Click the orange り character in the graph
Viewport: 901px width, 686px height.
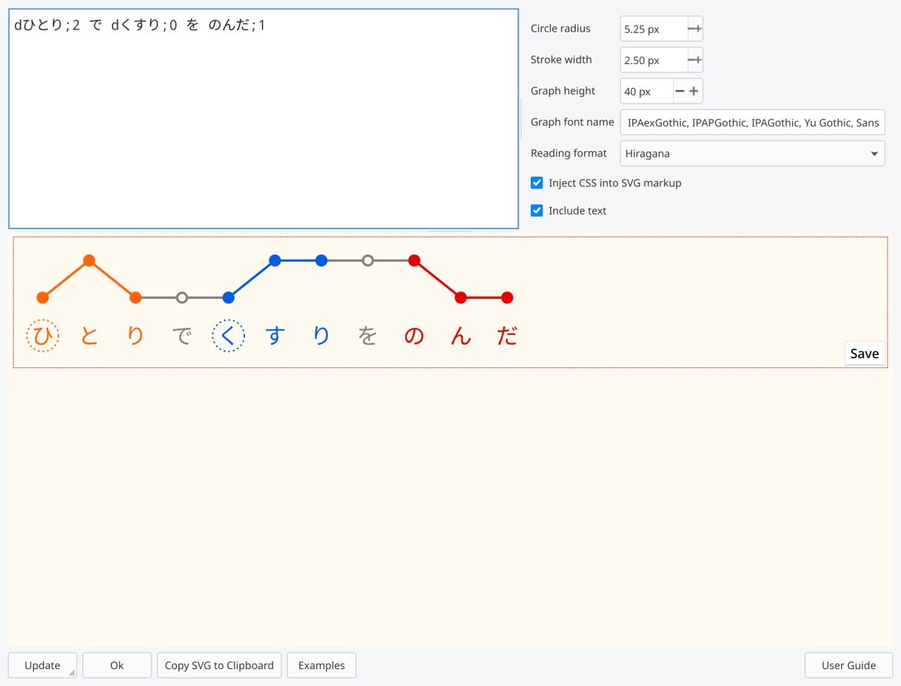136,336
